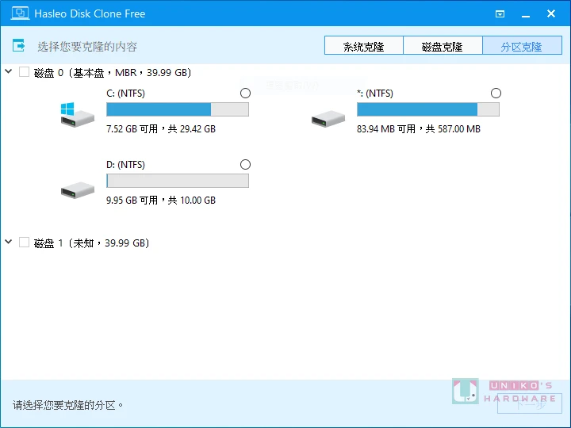Viewport: 571px width, 428px height.
Task: Click the C: (NTFS) label
Action: 125,94
